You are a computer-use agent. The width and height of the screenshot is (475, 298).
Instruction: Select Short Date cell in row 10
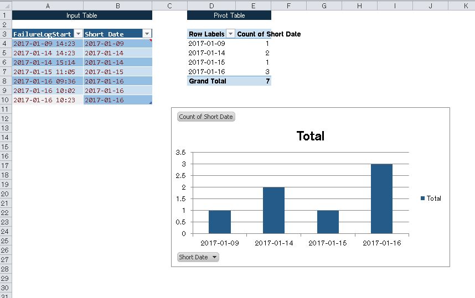tap(117, 100)
